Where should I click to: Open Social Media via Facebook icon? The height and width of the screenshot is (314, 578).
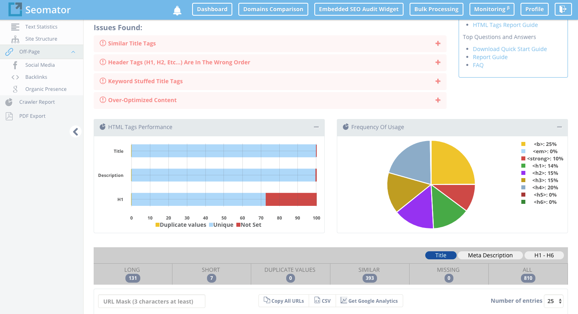click(15, 65)
